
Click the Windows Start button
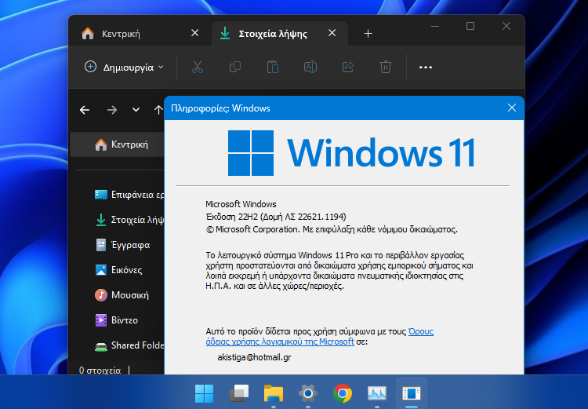pos(204,393)
